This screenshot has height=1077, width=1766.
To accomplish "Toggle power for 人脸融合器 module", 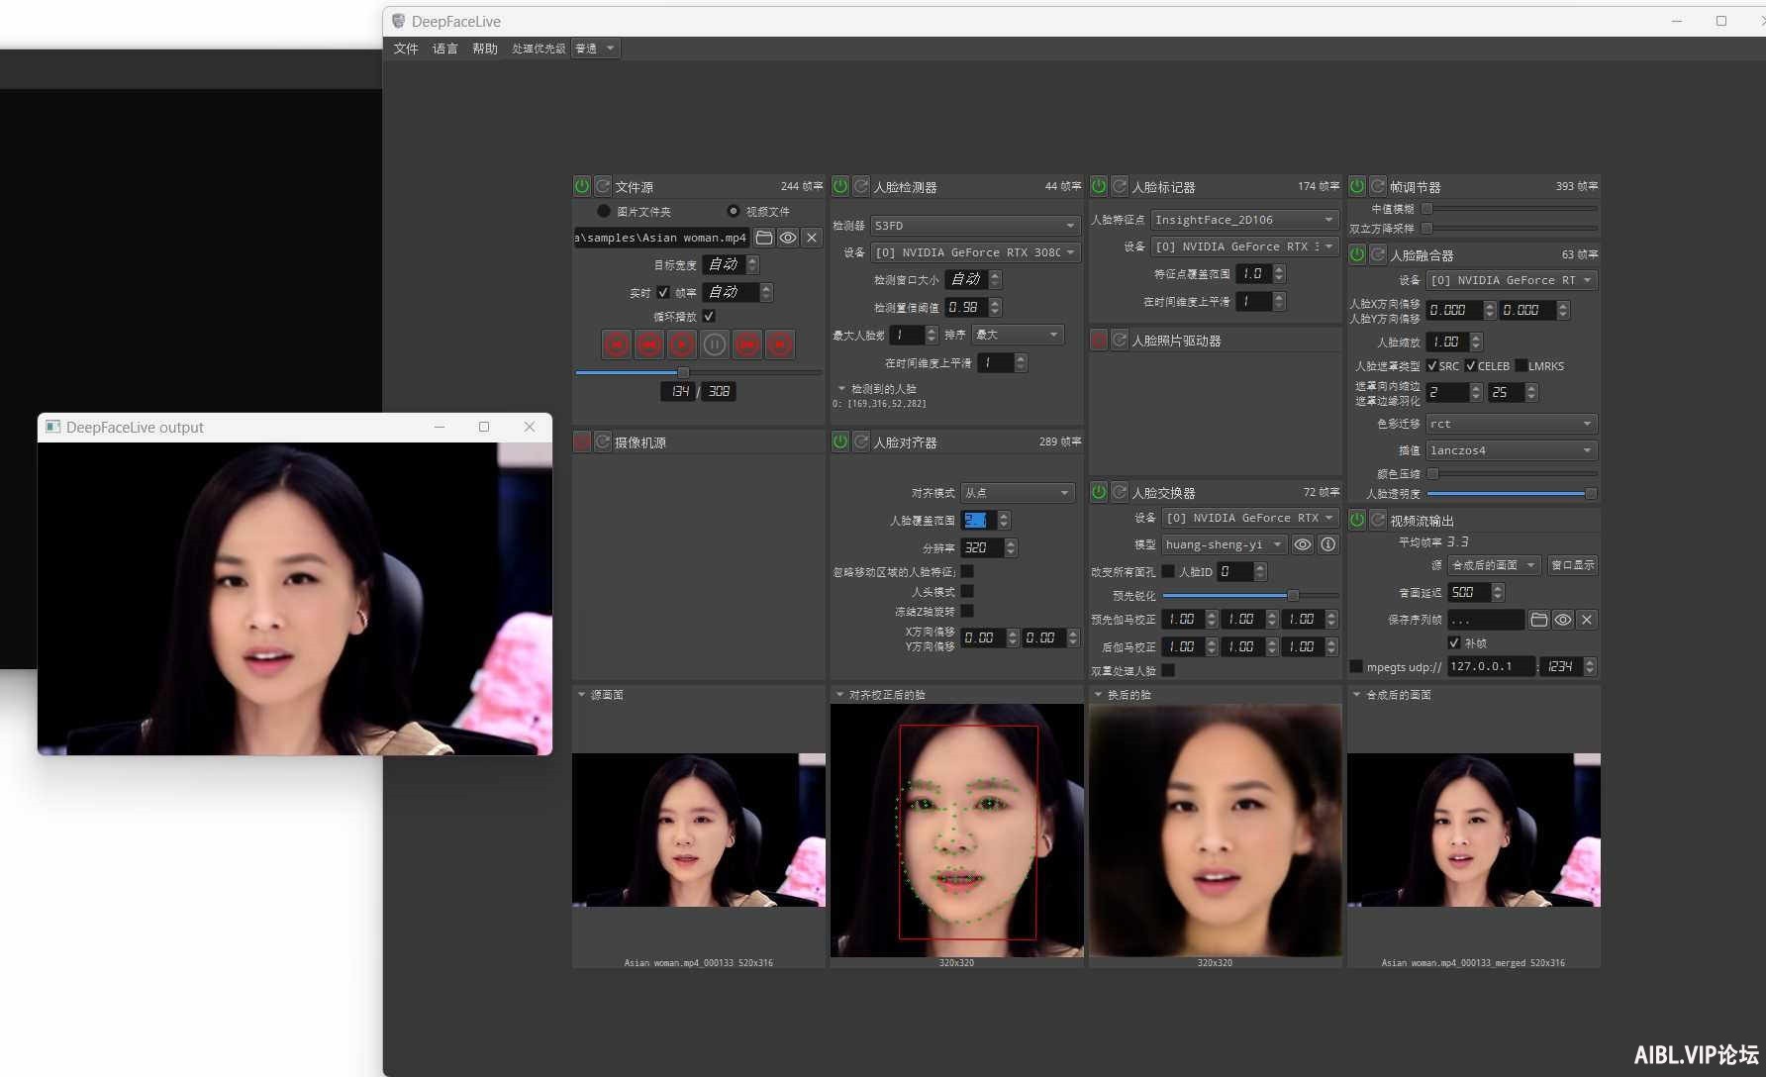I will click(x=1357, y=254).
